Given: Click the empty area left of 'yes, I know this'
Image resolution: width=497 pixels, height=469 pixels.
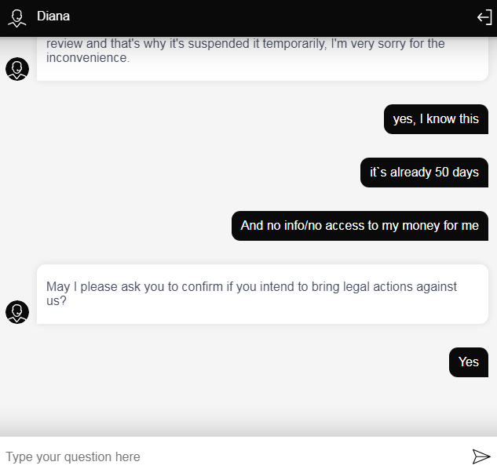Looking at the screenshot, I should point(196,119).
